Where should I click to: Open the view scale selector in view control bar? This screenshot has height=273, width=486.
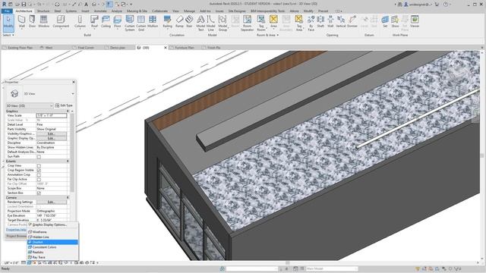pos(11,263)
